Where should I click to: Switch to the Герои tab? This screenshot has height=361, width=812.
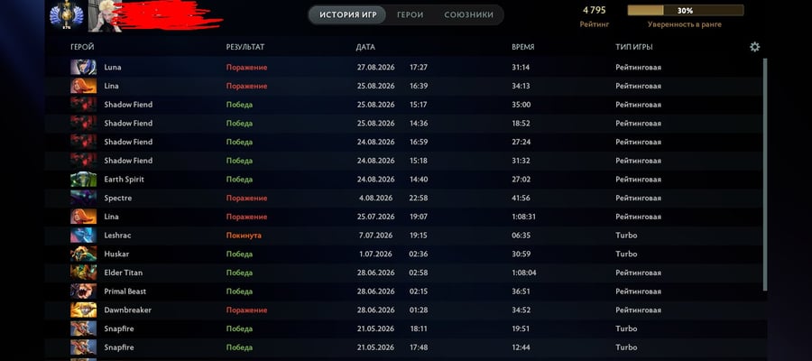(x=411, y=15)
